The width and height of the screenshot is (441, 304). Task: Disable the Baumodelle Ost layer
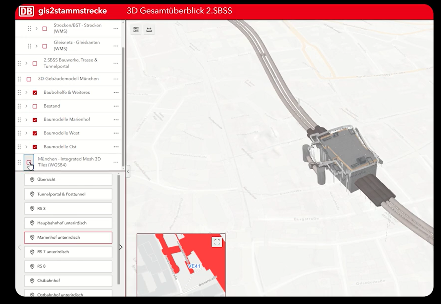[35, 147]
